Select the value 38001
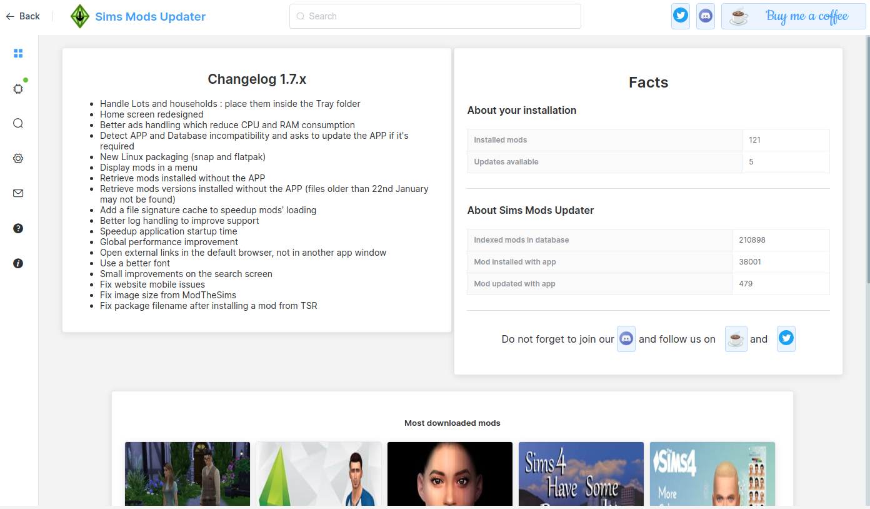870x509 pixels. click(750, 262)
